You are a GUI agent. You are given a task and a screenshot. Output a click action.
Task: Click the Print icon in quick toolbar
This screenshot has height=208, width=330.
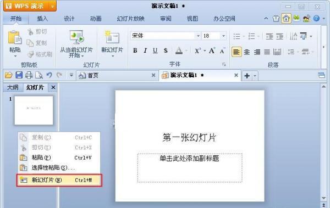coord(29,75)
